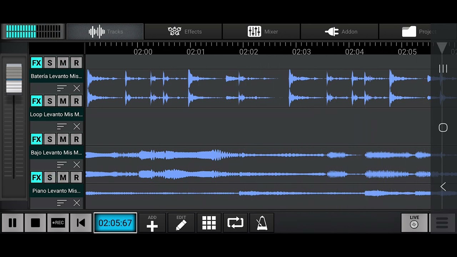The width and height of the screenshot is (457, 257).
Task: Toggle the metronome icon
Action: pos(262,223)
